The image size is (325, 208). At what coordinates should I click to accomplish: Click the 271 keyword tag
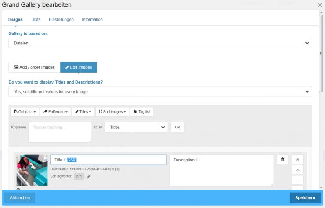[x=79, y=176]
